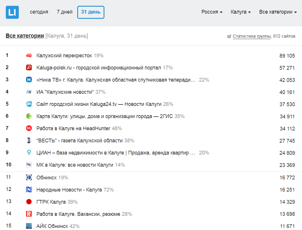Click the ЦИАН location pin favicon
This screenshot has width=302, height=230.
click(x=29, y=152)
